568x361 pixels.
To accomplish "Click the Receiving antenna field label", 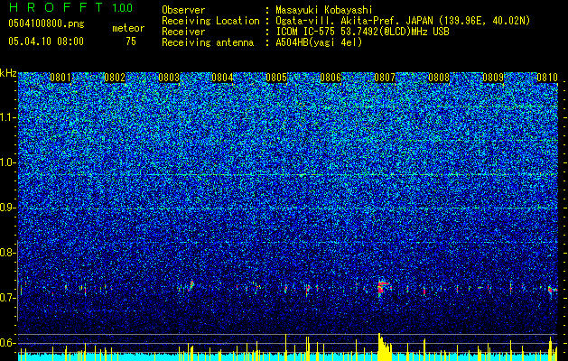I will point(208,42).
